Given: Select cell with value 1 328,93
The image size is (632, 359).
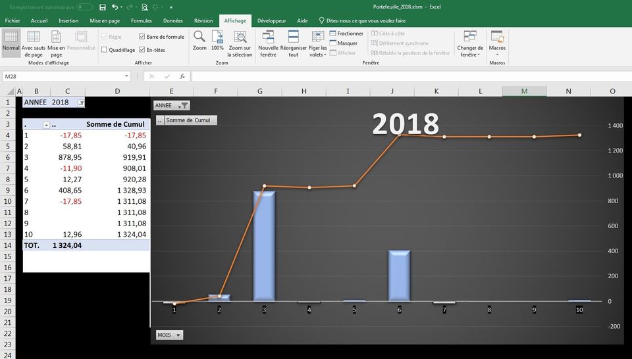Looking at the screenshot, I should pos(117,191).
